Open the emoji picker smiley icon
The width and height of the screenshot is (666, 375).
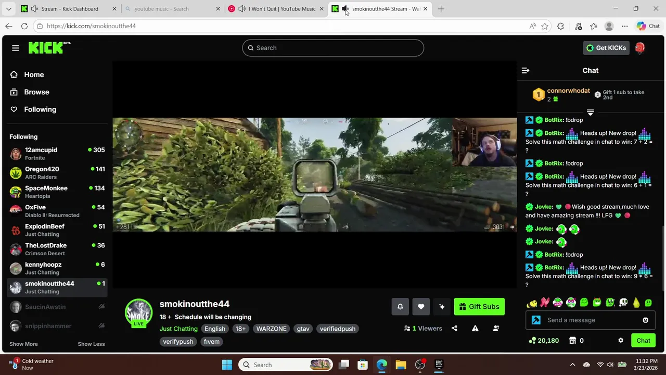tap(646, 320)
